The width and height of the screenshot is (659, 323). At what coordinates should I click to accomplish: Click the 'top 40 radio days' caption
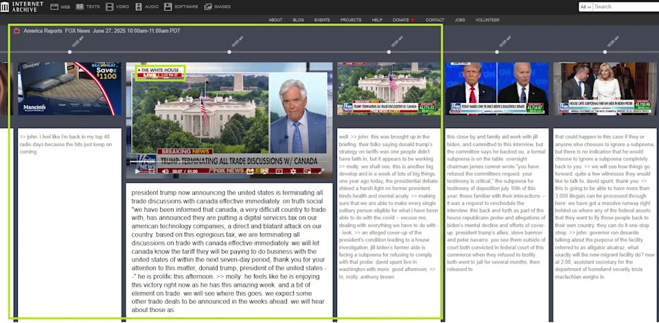click(x=67, y=144)
